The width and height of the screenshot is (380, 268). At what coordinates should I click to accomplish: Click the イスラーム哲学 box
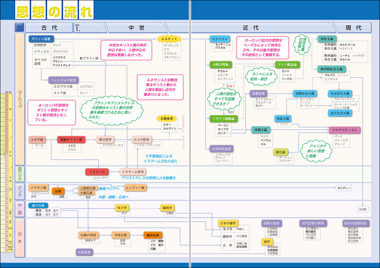[x=133, y=172]
